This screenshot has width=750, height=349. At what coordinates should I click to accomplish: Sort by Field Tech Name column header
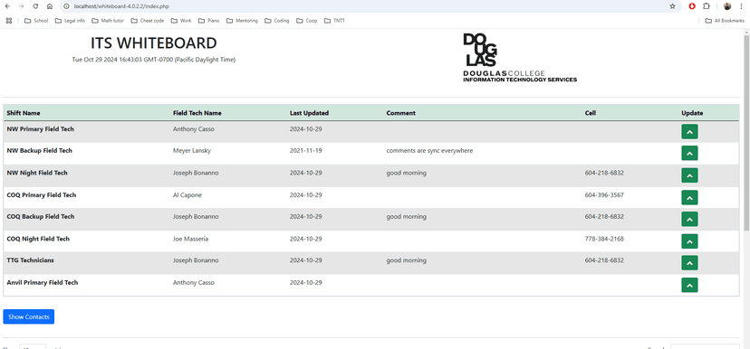[197, 113]
